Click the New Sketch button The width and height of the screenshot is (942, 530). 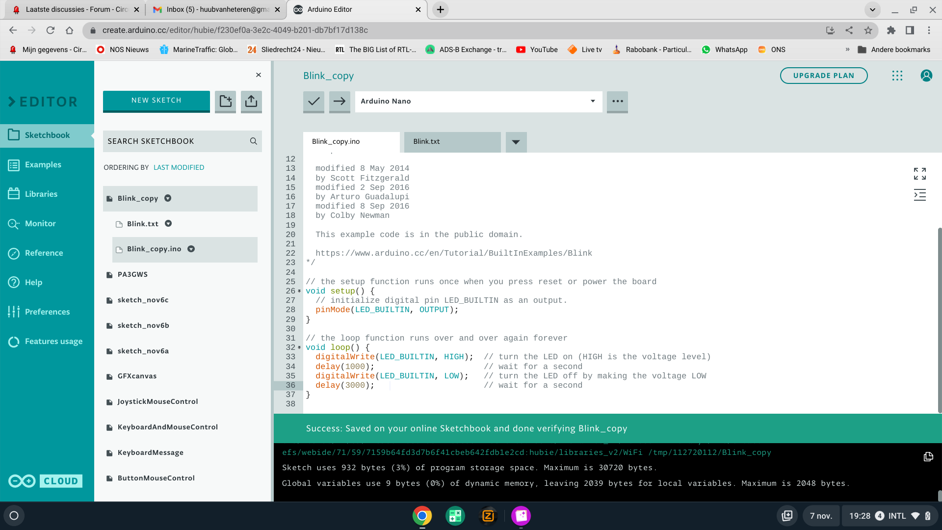click(157, 101)
